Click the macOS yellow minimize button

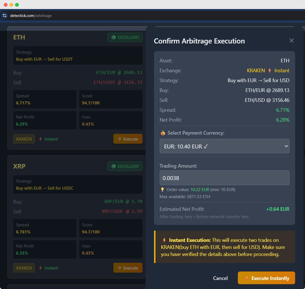[11, 5]
